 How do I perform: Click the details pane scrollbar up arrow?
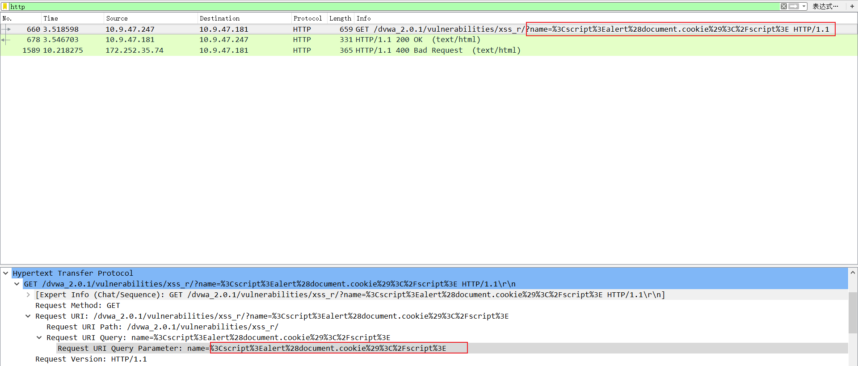(x=853, y=272)
